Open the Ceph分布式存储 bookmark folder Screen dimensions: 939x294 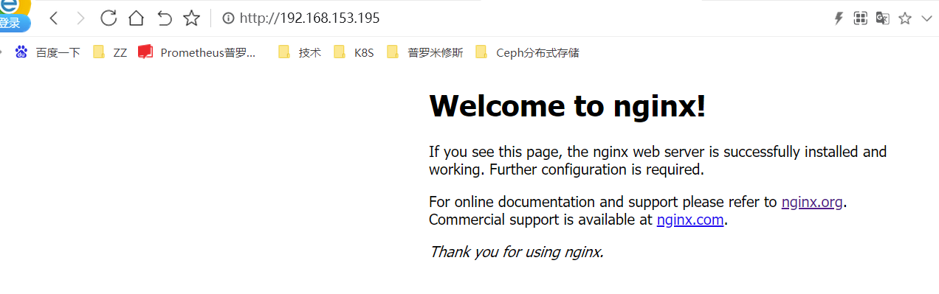pos(528,52)
